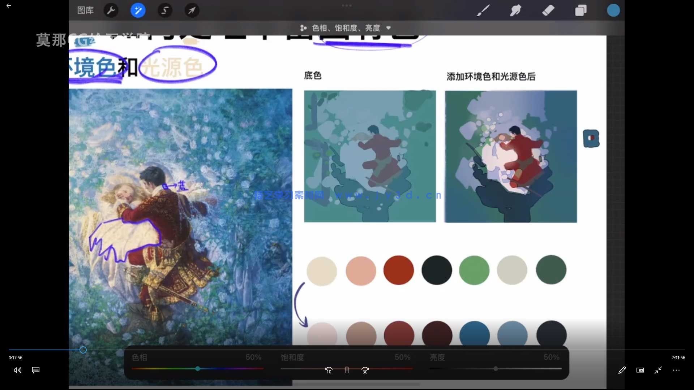Enable picture-in-picture mode
Image resolution: width=694 pixels, height=390 pixels.
(640, 370)
